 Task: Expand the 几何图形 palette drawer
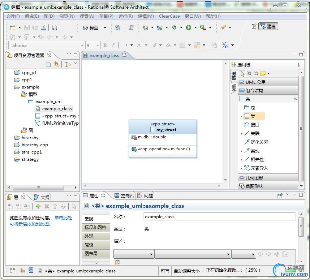point(268,178)
